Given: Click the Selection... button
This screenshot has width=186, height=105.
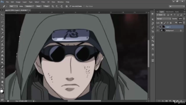Looking at the screenshot, I should [x=29, y=6].
